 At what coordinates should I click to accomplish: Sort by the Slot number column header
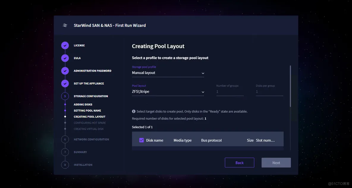click(265, 140)
